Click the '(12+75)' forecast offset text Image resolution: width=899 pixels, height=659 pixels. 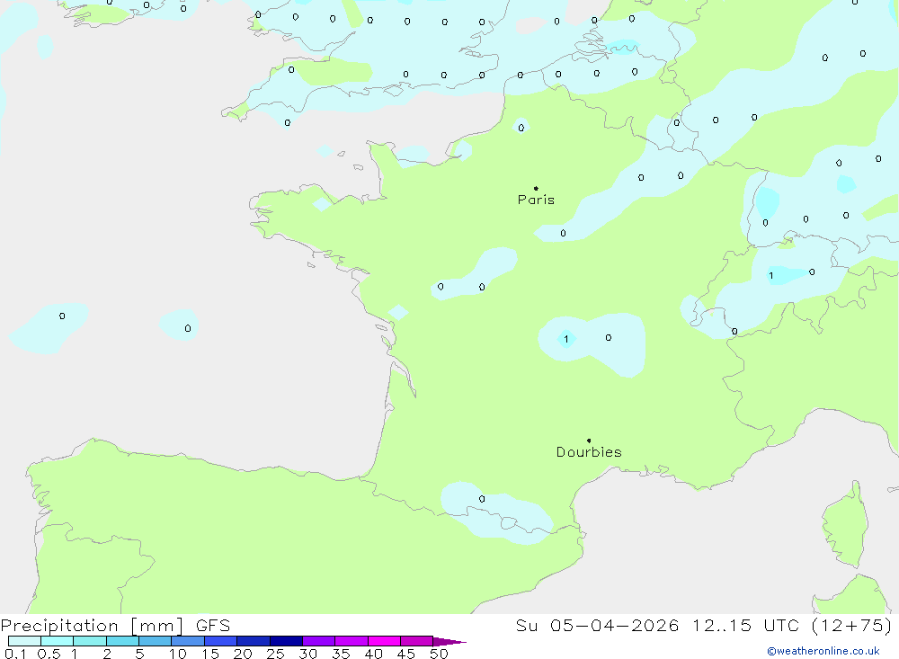[x=852, y=626]
